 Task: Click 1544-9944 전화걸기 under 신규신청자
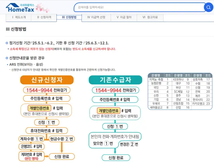47,90
